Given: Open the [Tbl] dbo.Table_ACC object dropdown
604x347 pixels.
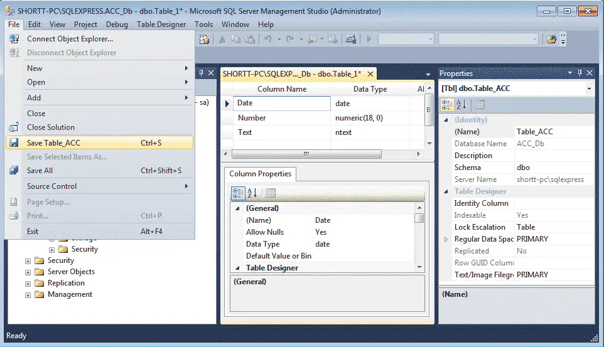Looking at the screenshot, I should point(589,89).
